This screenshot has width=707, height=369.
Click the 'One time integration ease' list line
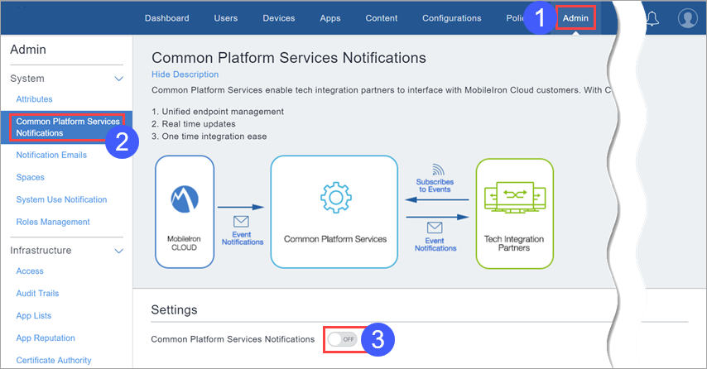pyautogui.click(x=209, y=137)
